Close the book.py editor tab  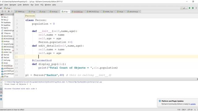[59, 12]
